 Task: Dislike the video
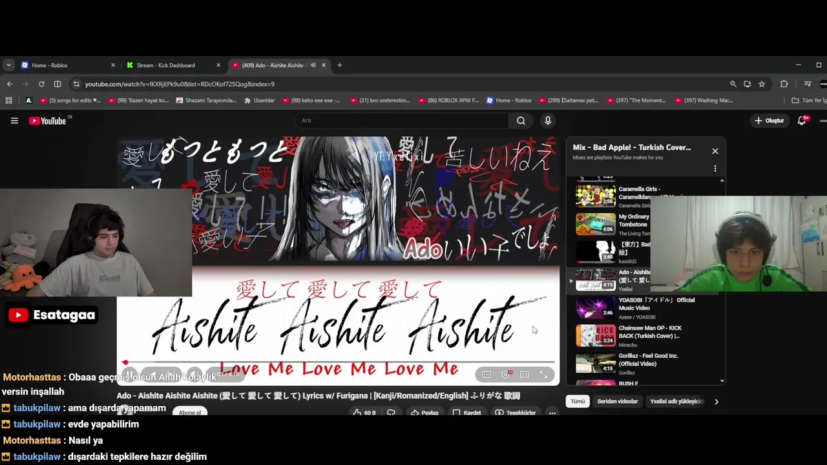[392, 413]
